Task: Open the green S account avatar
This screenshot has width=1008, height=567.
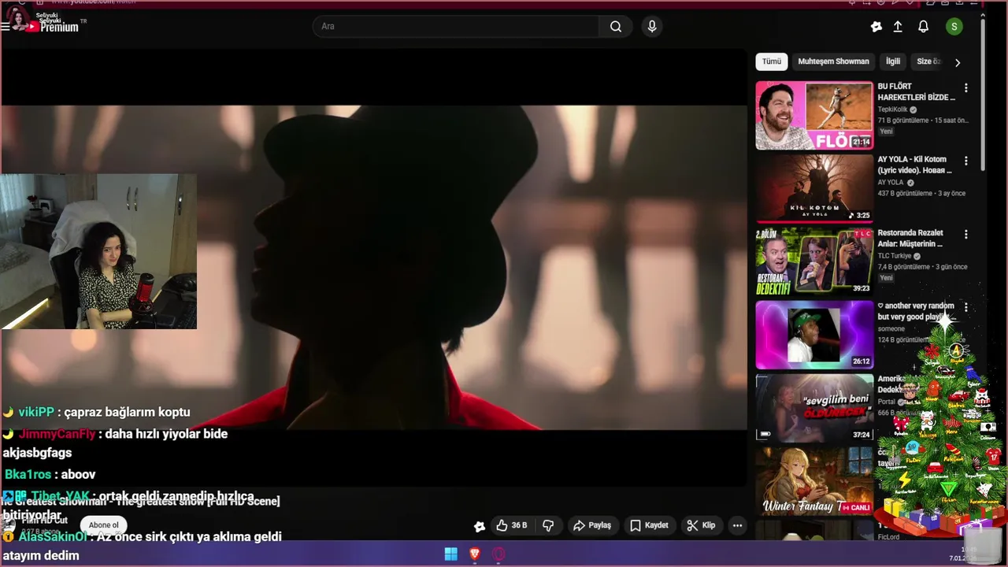Action: [x=954, y=27]
